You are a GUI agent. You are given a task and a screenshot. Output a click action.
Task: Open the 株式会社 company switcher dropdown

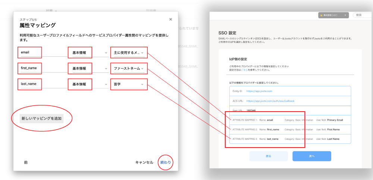[333, 15]
